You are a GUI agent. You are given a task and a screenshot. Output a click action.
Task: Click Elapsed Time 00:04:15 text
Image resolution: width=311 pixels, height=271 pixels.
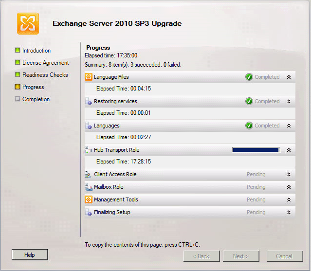pyautogui.click(x=124, y=89)
